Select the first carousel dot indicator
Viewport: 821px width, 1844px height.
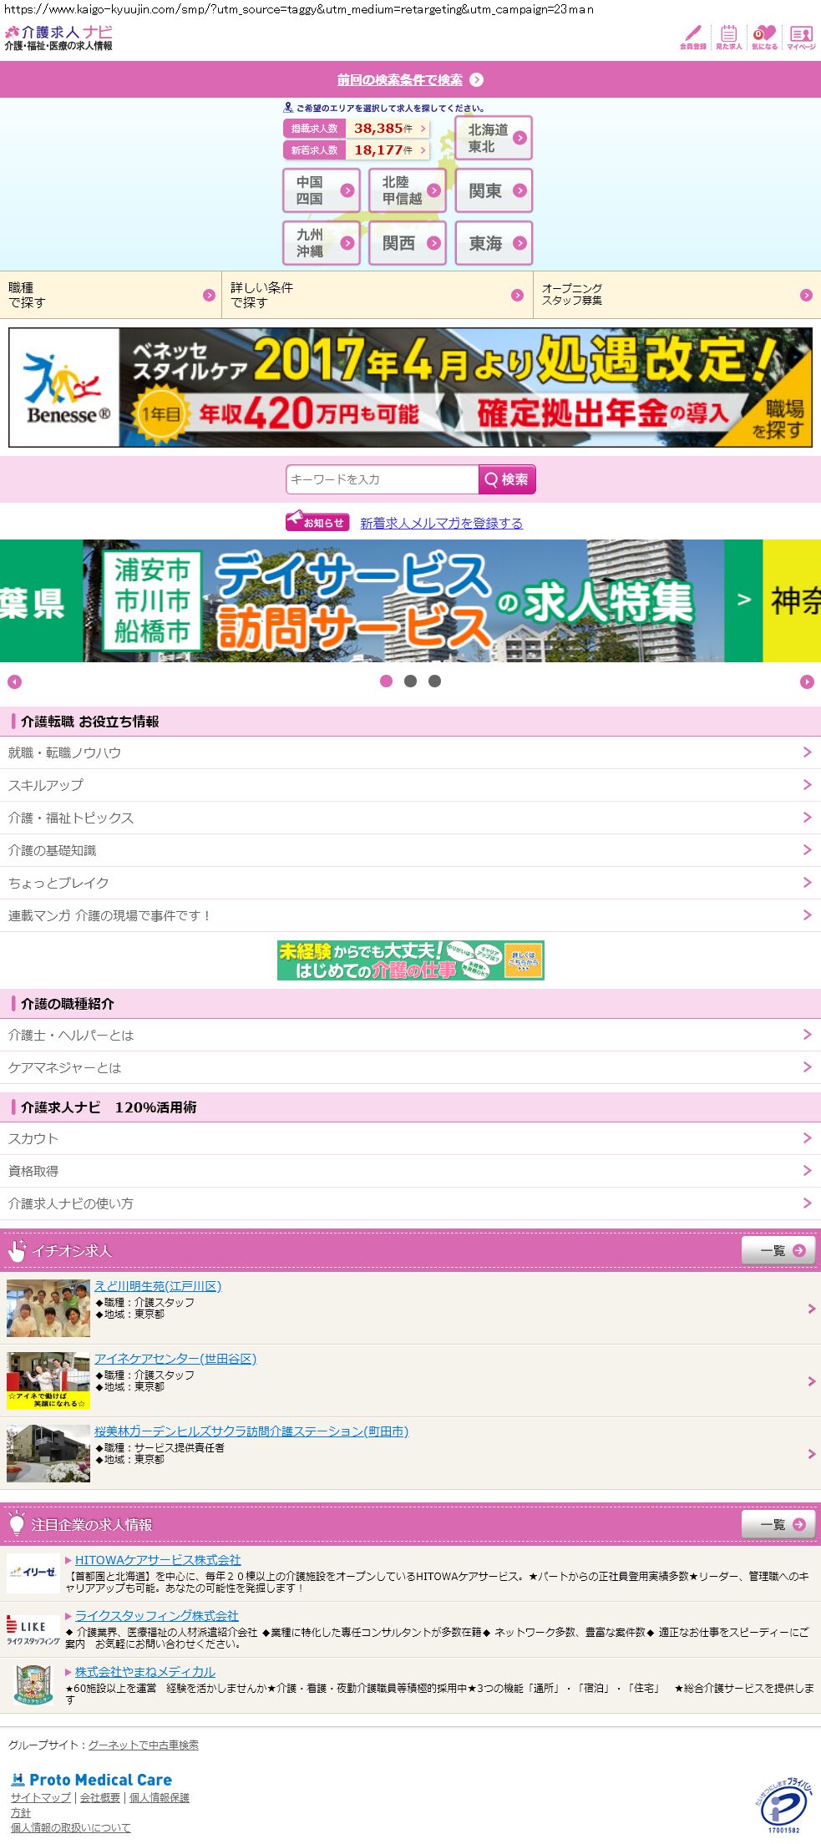[x=386, y=681]
